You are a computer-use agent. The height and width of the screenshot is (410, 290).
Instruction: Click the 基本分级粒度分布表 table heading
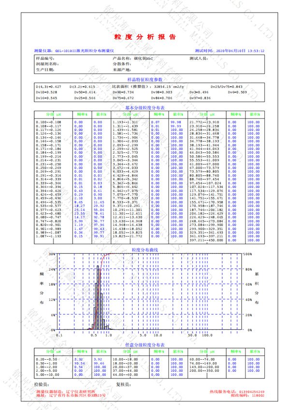tap(145, 108)
